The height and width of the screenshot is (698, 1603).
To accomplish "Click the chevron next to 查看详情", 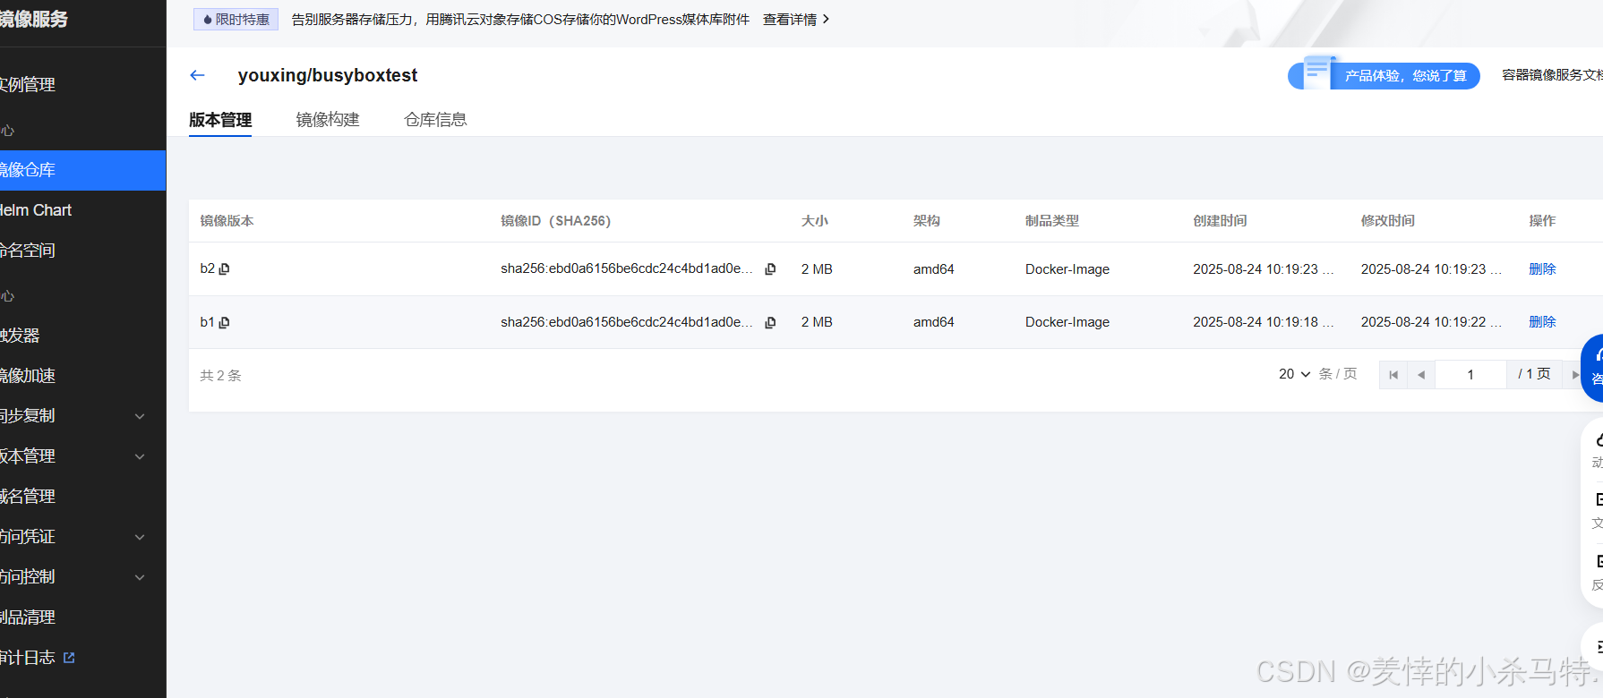I will pyautogui.click(x=826, y=19).
